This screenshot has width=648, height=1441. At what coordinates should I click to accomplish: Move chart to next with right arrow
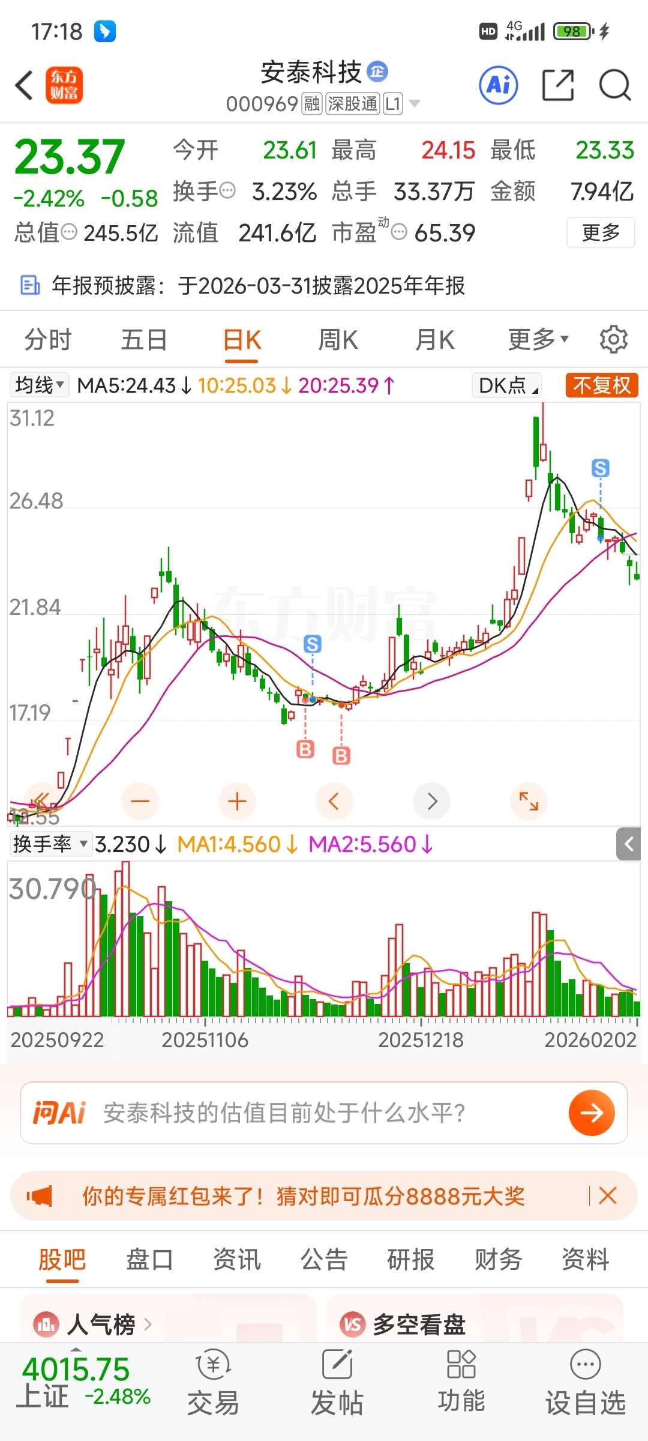[431, 801]
